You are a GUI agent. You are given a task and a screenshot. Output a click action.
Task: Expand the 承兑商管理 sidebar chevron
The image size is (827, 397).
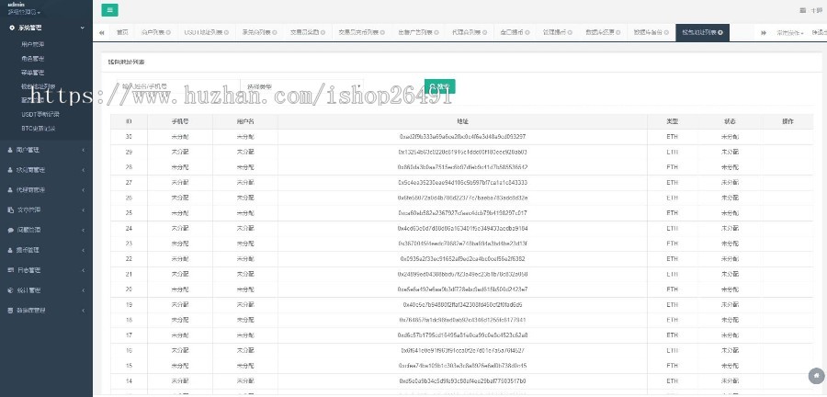[x=83, y=170]
